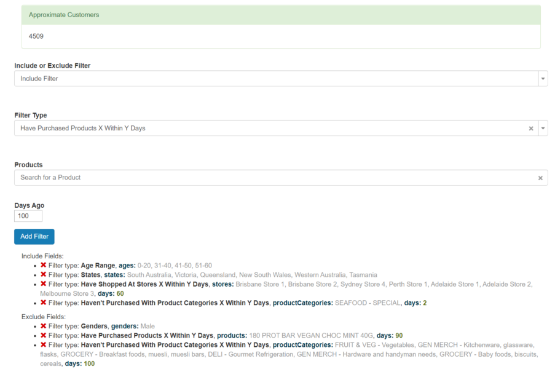Image resolution: width=555 pixels, height=369 pixels.
Task: Expand the Filter Type dropdown arrow
Action: (542, 128)
